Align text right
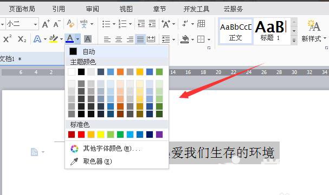Image resolution: width=329 pixels, height=195 pixels. [130, 39]
